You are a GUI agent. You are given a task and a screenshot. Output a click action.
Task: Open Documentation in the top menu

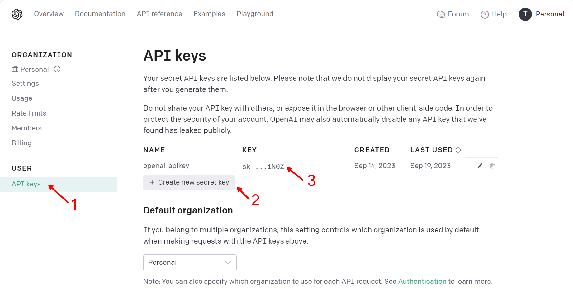click(100, 14)
